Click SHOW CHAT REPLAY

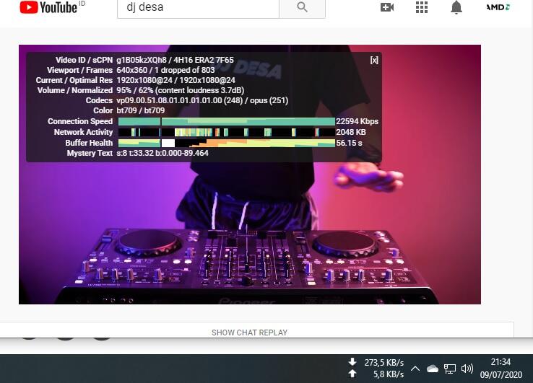(x=249, y=333)
